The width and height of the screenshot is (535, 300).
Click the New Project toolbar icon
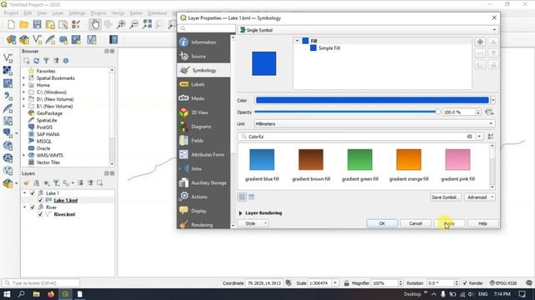click(11, 24)
